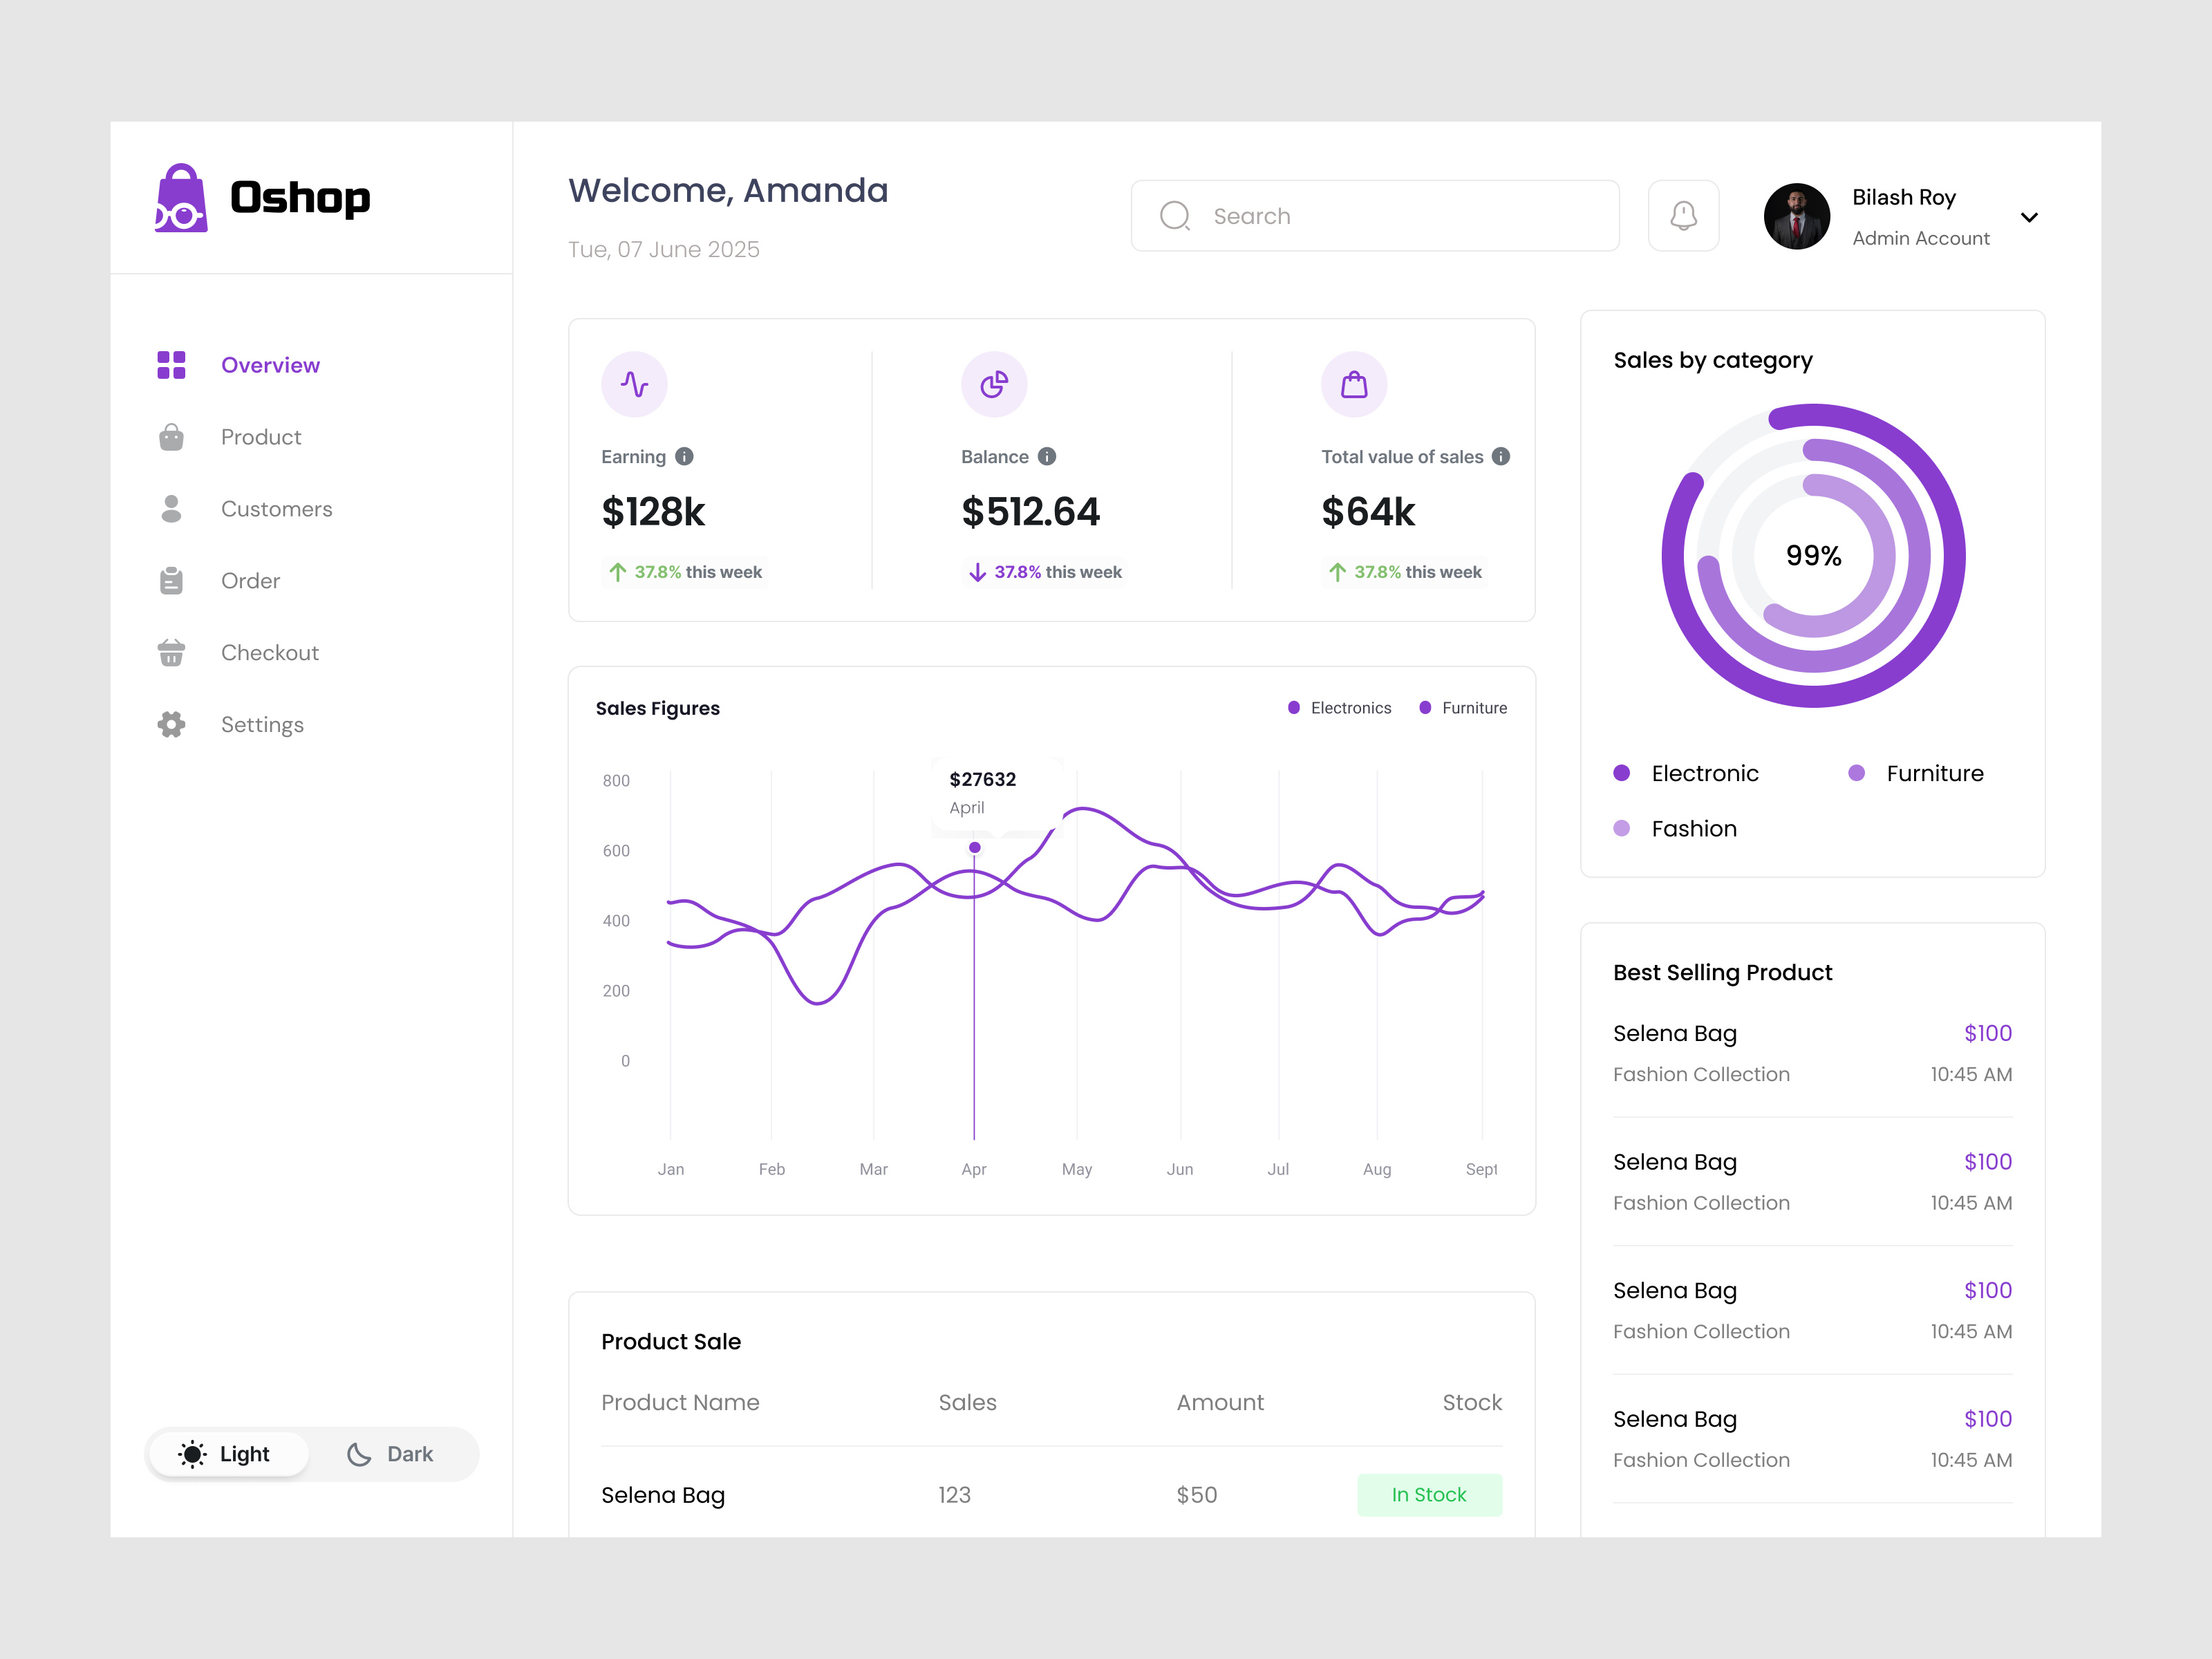Select the Checkout basket icon
Viewport: 2212px width, 1659px height.
click(171, 652)
